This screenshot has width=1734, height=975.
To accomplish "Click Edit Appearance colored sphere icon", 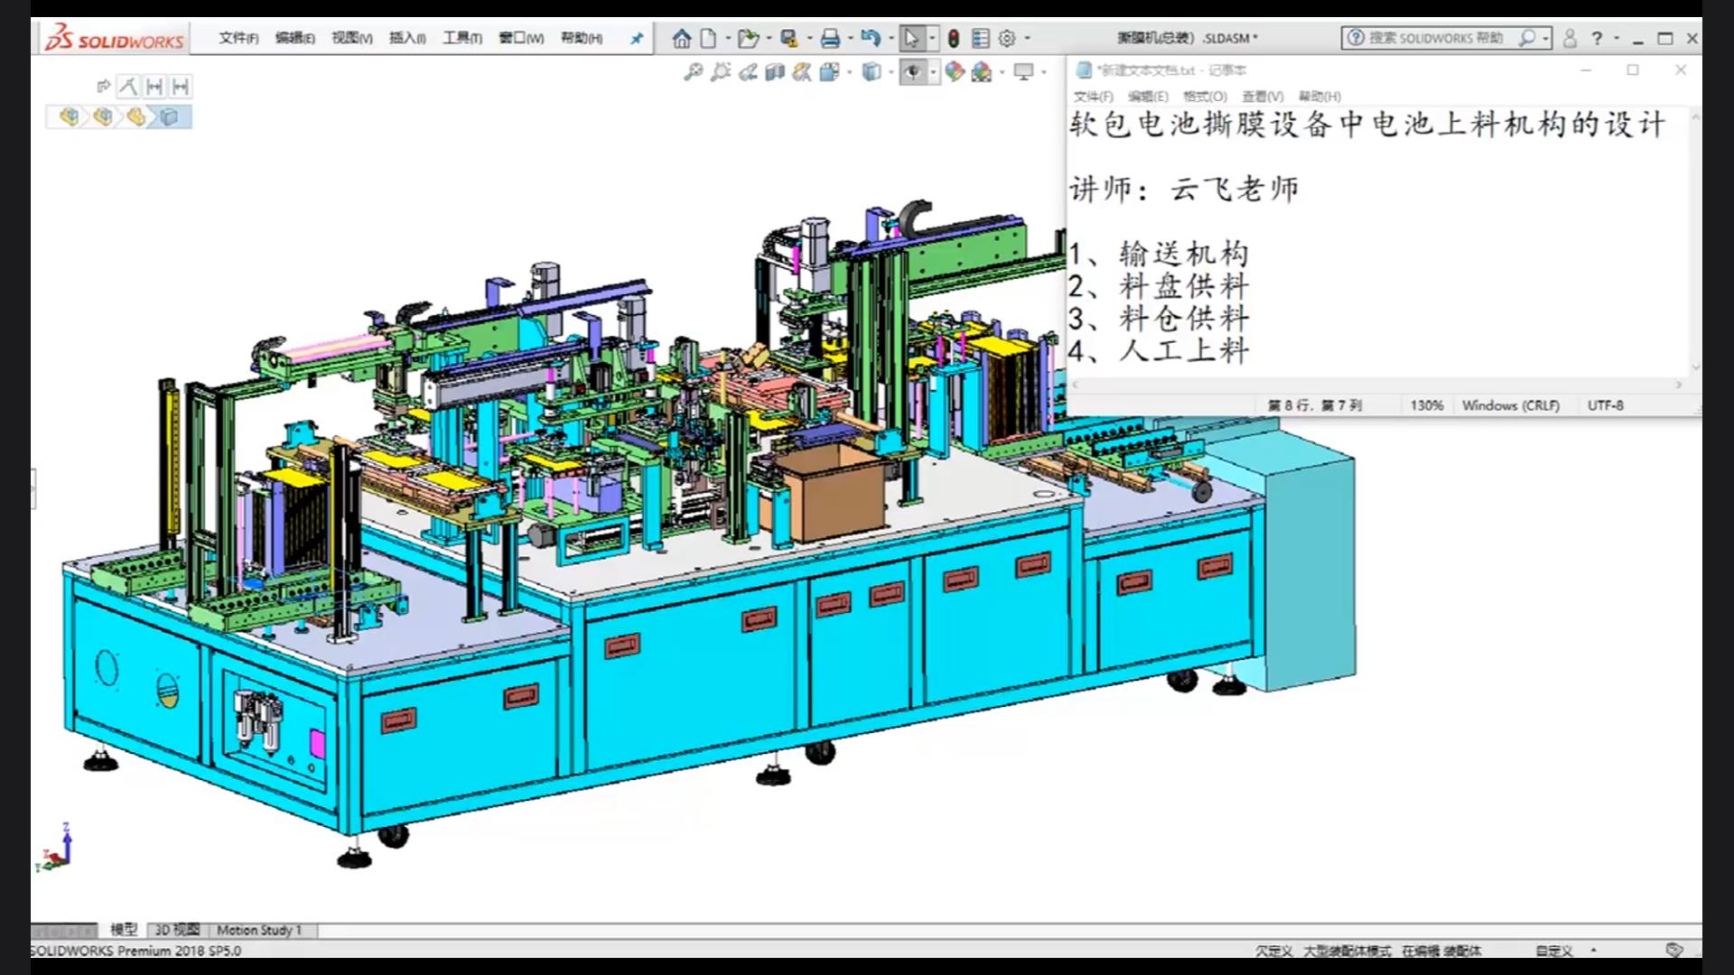I will click(x=955, y=72).
